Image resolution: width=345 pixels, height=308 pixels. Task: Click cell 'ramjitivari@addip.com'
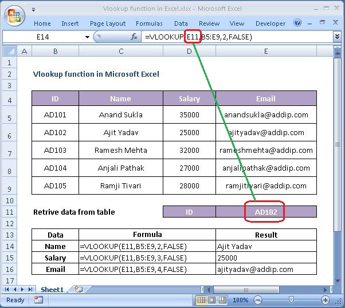click(266, 185)
